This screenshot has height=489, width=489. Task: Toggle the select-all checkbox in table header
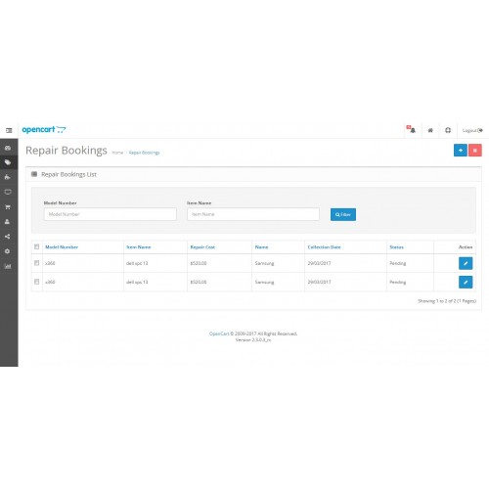[x=36, y=246]
